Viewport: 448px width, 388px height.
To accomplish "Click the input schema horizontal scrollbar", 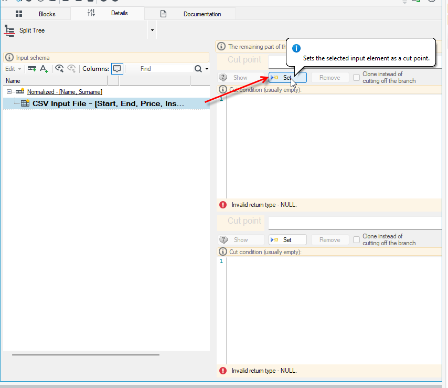I will [86, 355].
